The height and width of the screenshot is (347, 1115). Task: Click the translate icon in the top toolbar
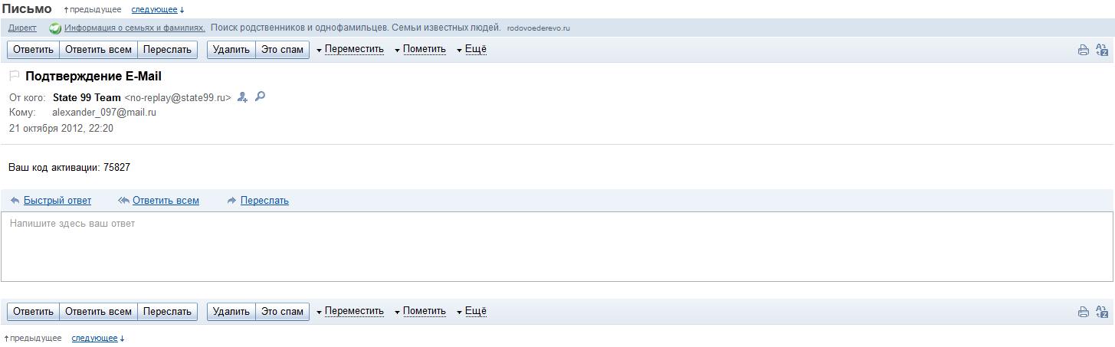1101,51
